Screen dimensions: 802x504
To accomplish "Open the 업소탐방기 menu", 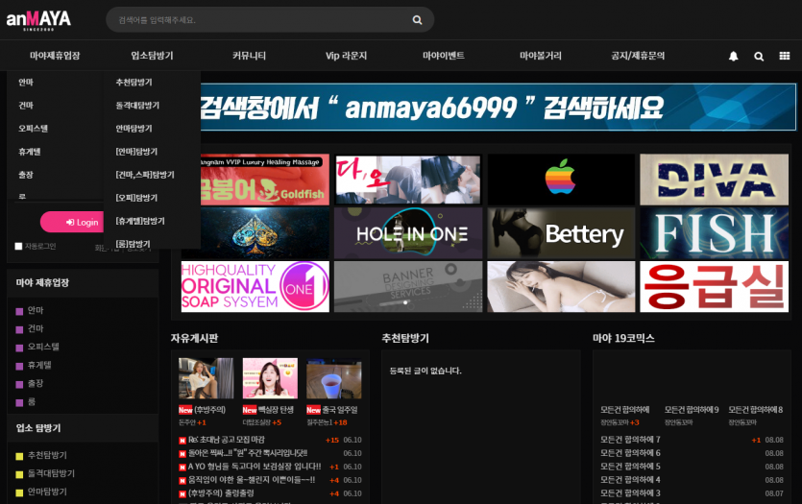I will pyautogui.click(x=152, y=56).
